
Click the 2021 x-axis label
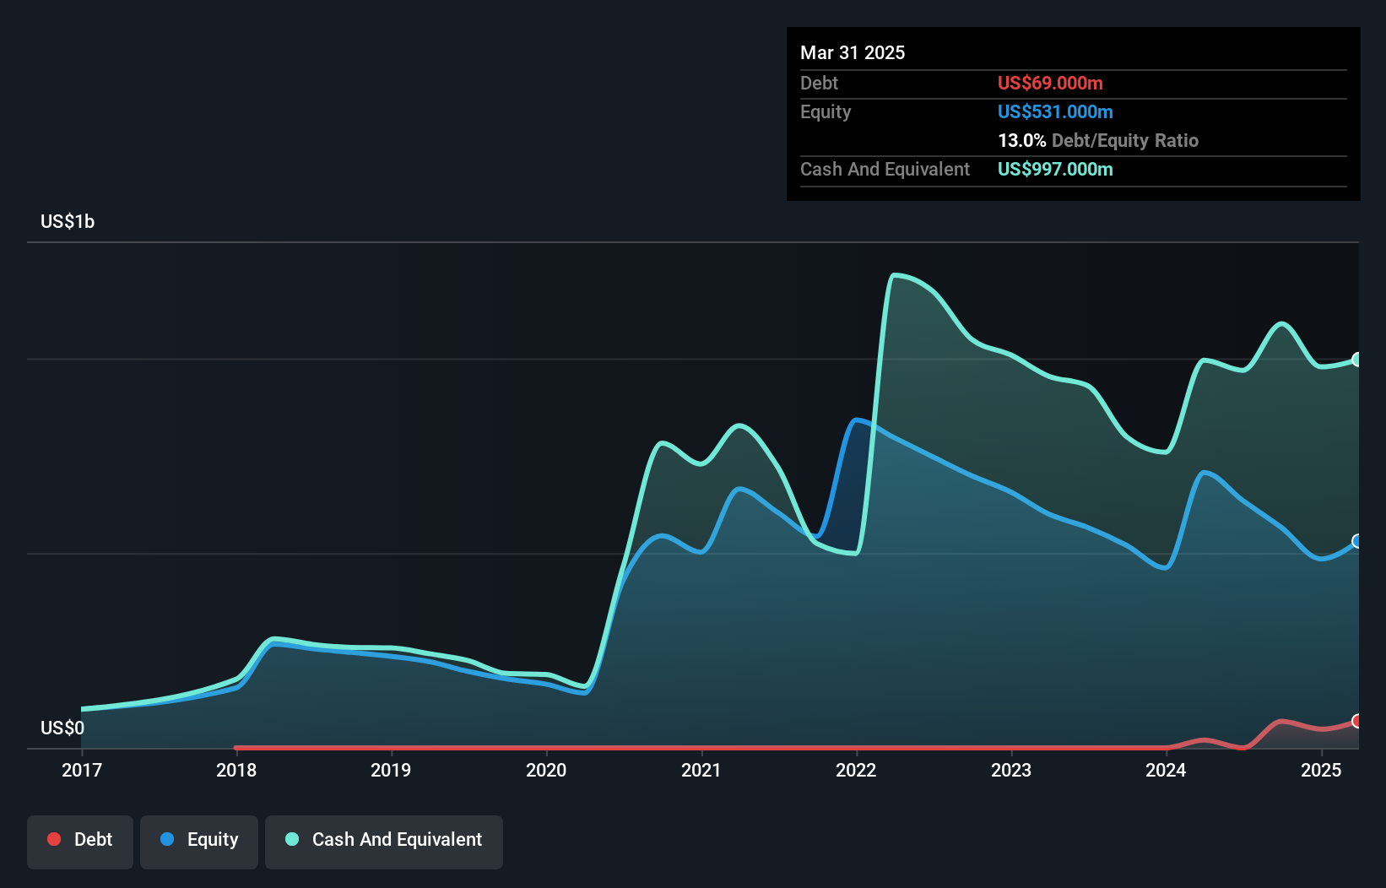(701, 770)
